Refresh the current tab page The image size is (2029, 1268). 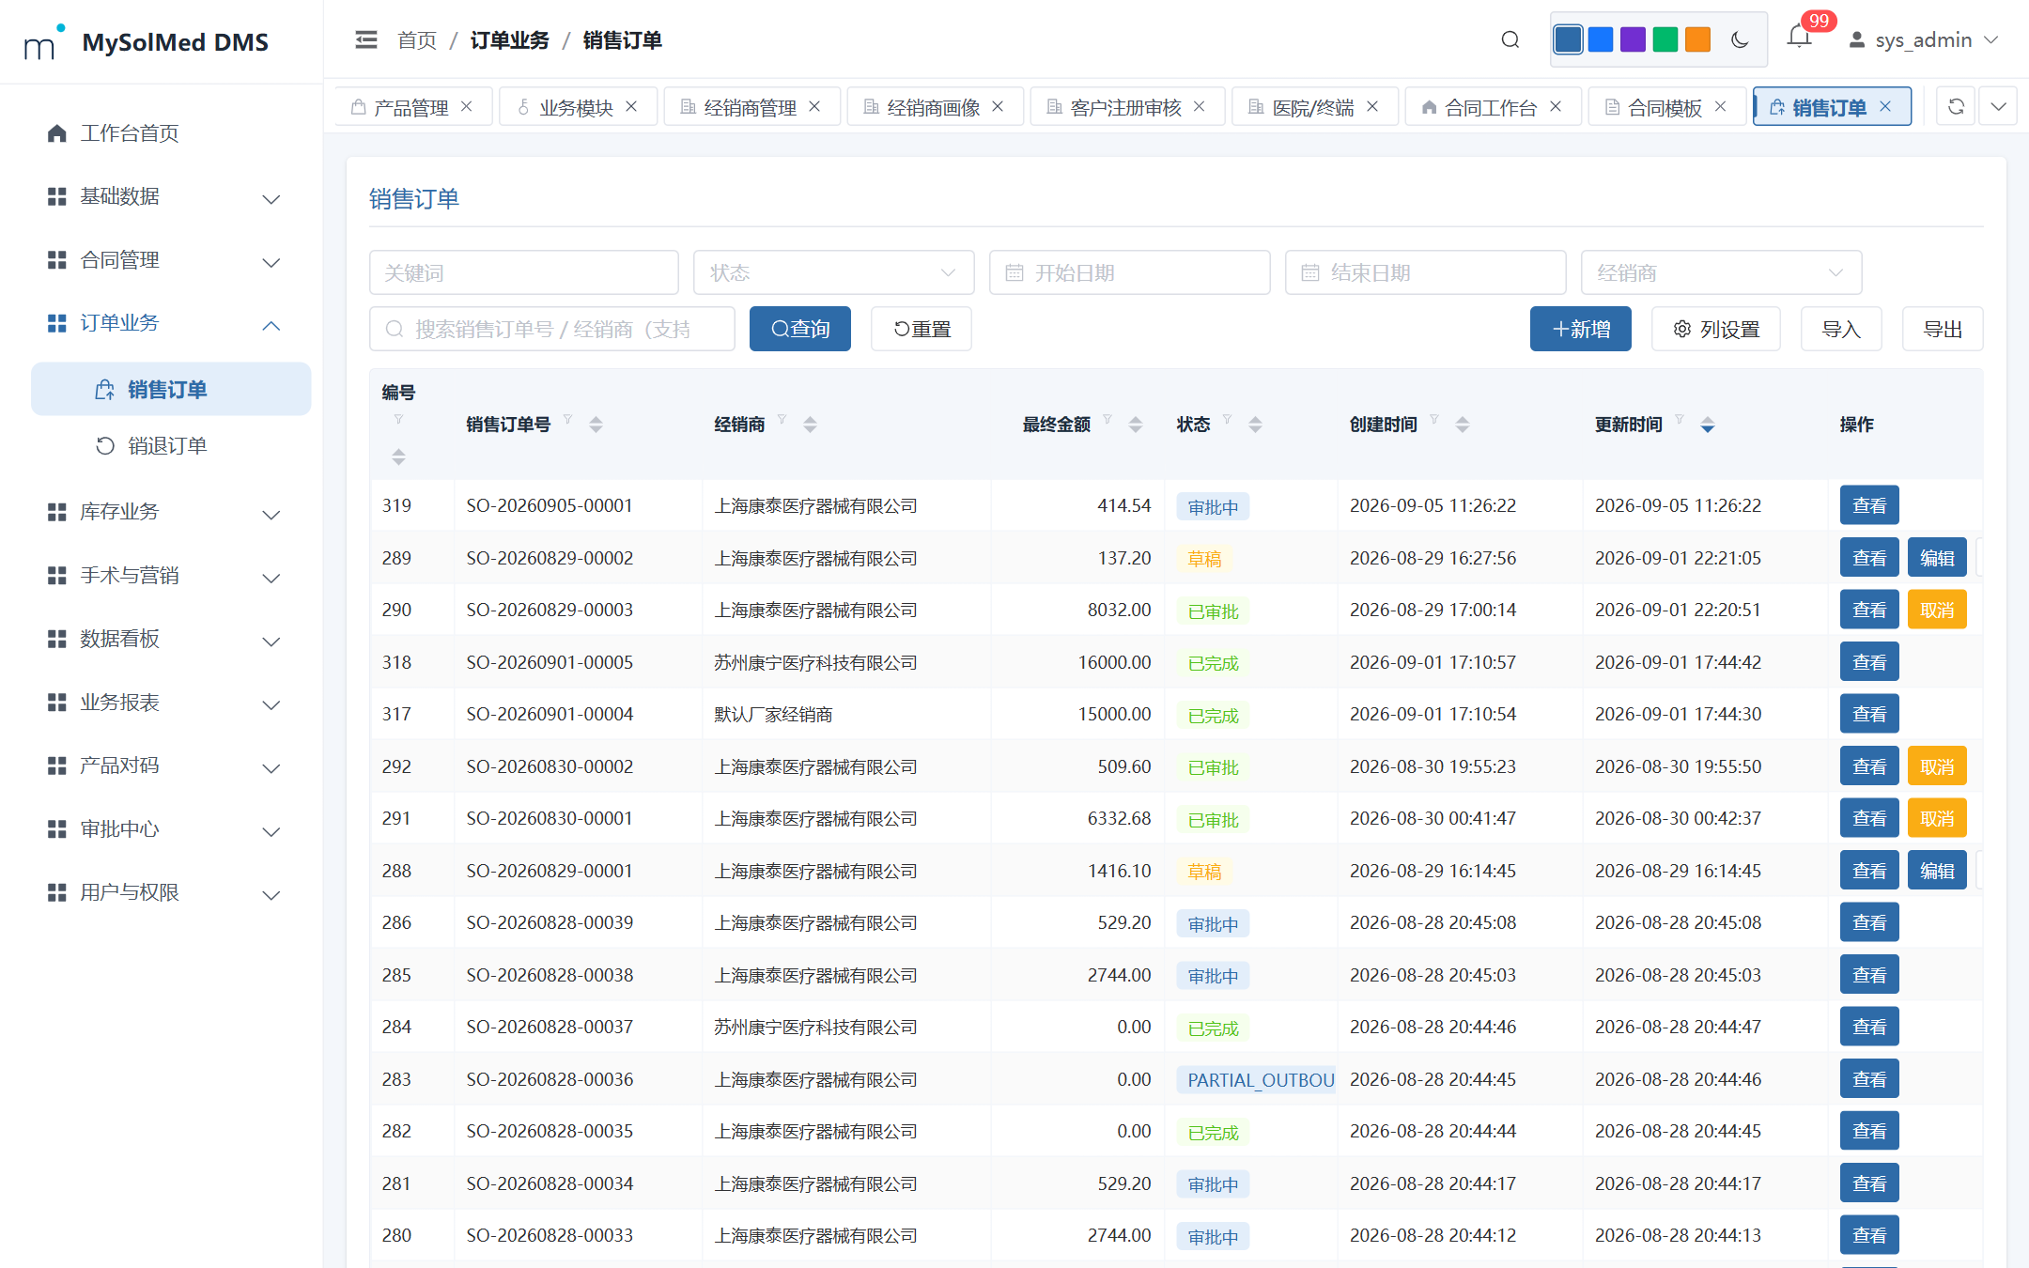tap(1956, 106)
